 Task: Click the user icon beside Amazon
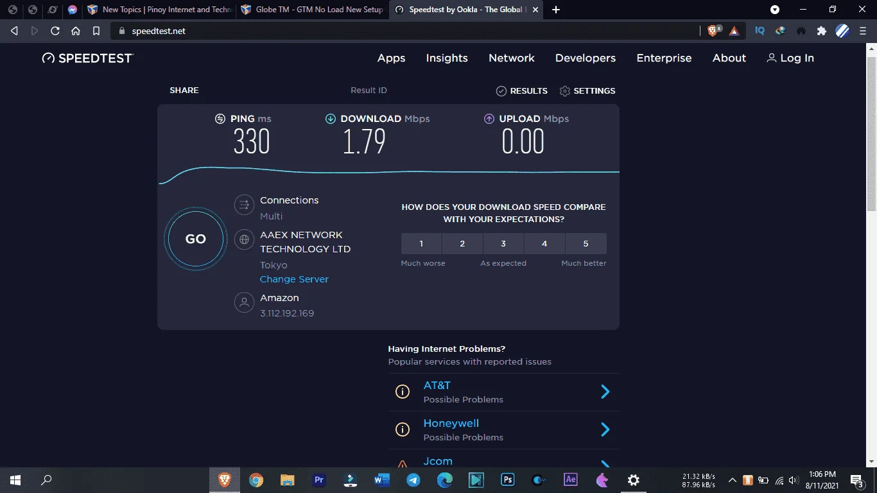[x=244, y=303]
